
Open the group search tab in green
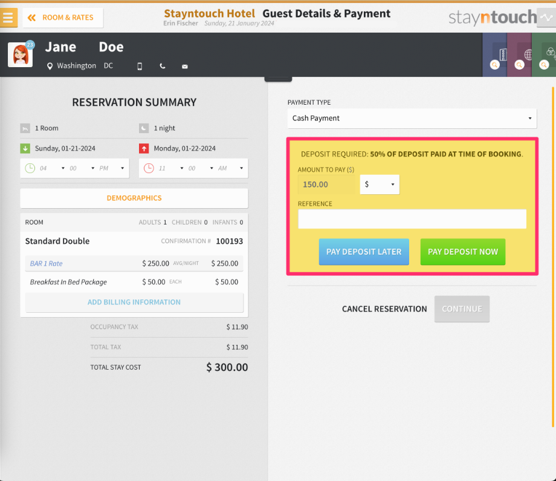coord(544,55)
